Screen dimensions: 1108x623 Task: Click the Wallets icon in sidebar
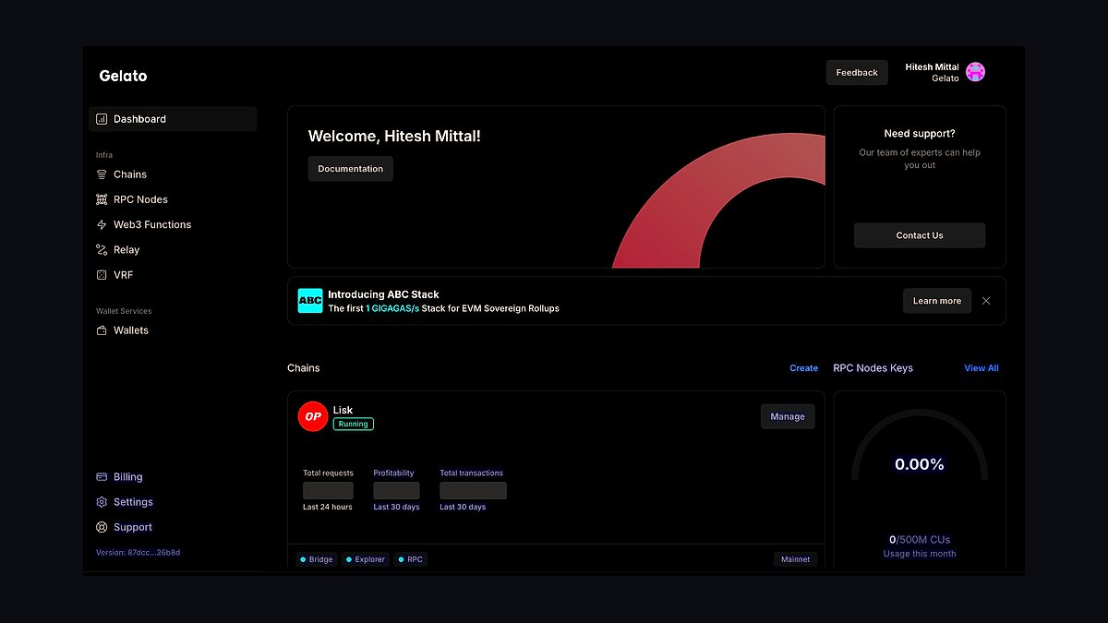pyautogui.click(x=102, y=330)
